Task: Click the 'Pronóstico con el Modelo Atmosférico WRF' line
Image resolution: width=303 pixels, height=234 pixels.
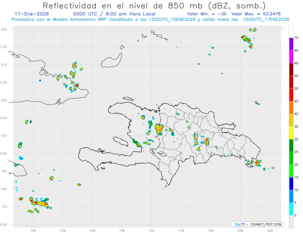Action: 150,19
